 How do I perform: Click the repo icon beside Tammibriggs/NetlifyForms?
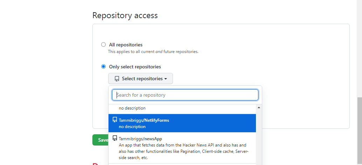pos(115,120)
